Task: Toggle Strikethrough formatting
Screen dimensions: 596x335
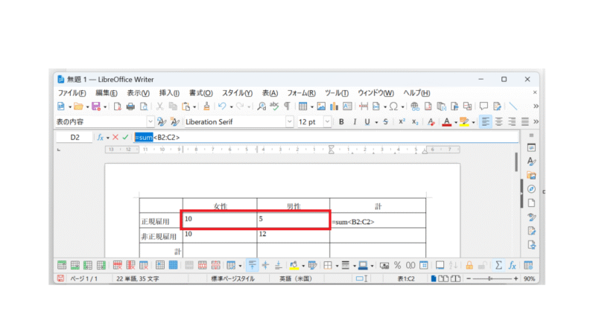Action: (385, 122)
